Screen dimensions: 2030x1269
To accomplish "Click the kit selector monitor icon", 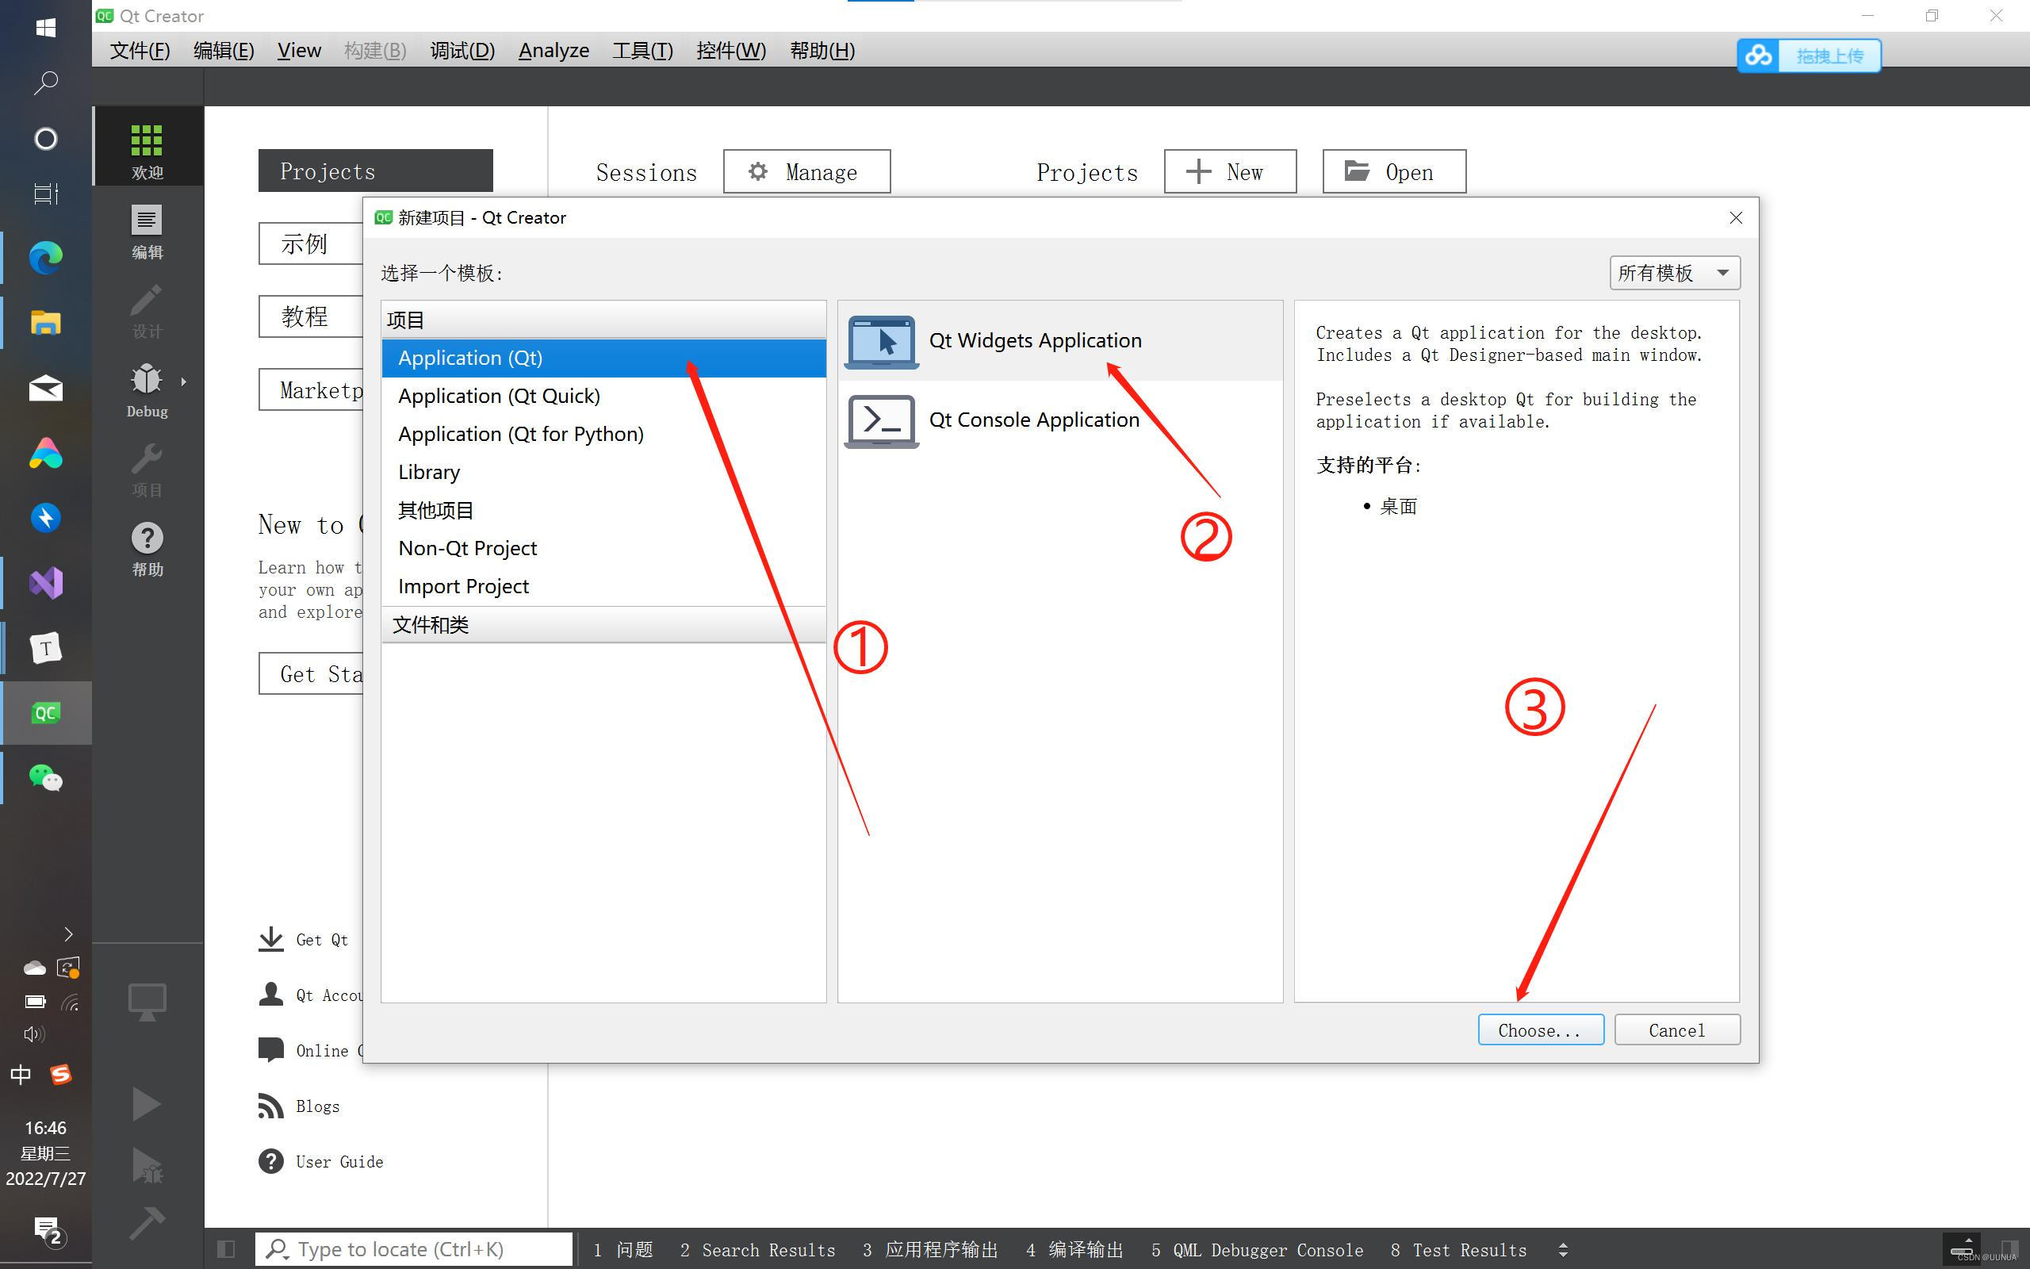I will [147, 1001].
